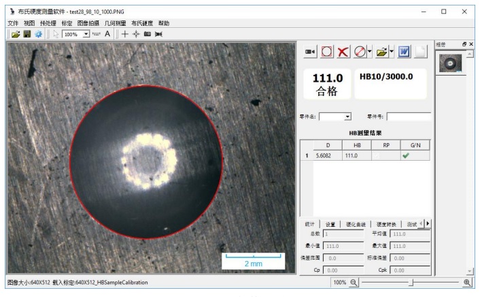Click the save disk icon in toolbar
The height and width of the screenshot is (297, 480).
point(27,33)
